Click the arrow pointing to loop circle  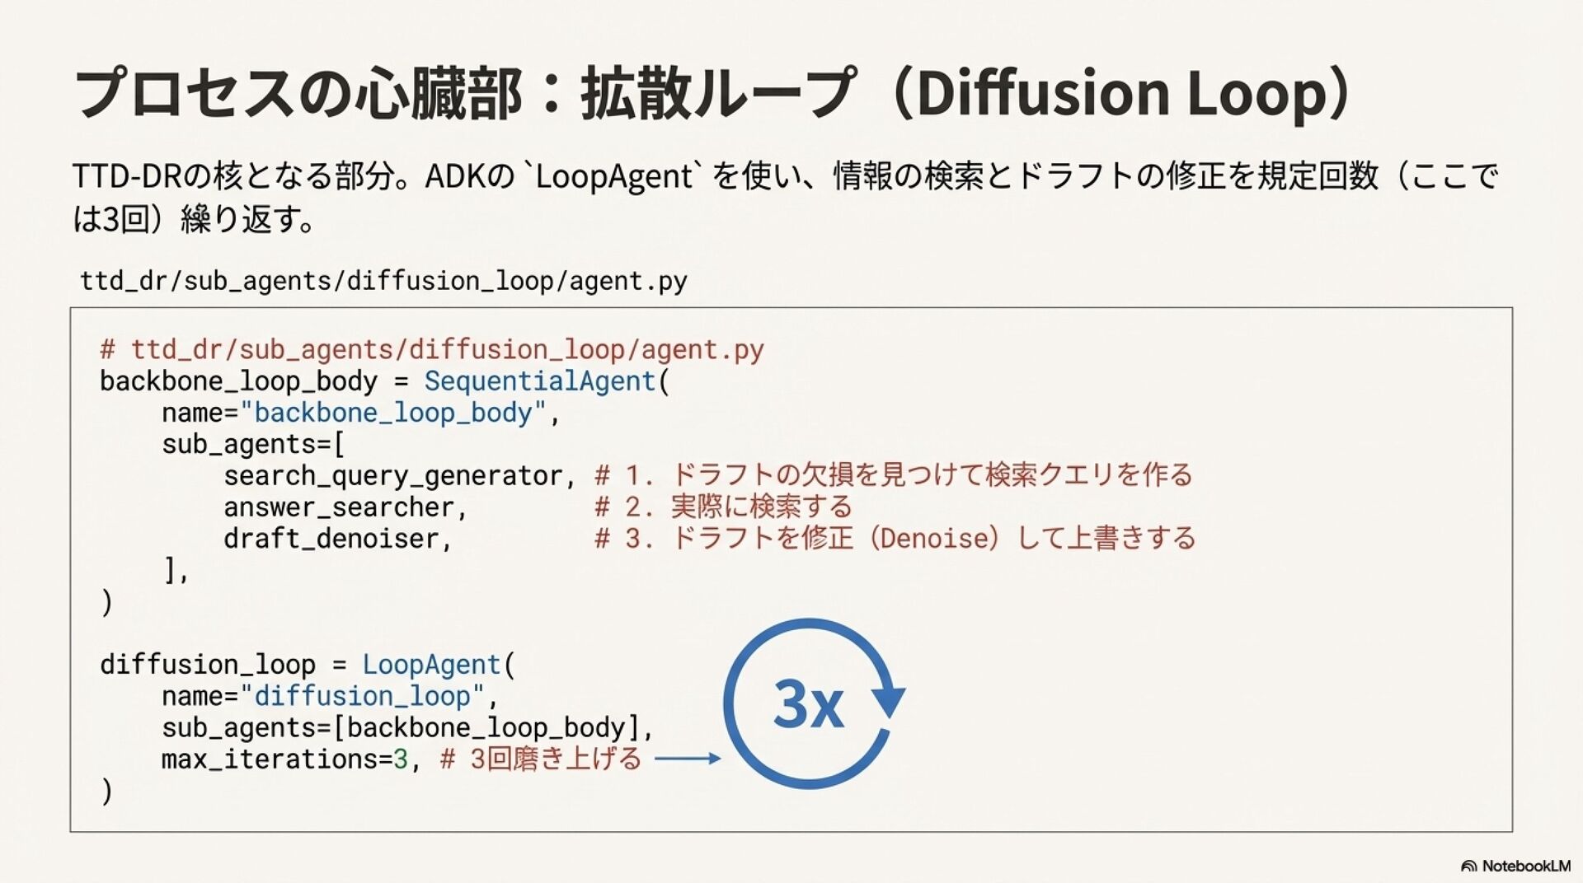pos(687,759)
